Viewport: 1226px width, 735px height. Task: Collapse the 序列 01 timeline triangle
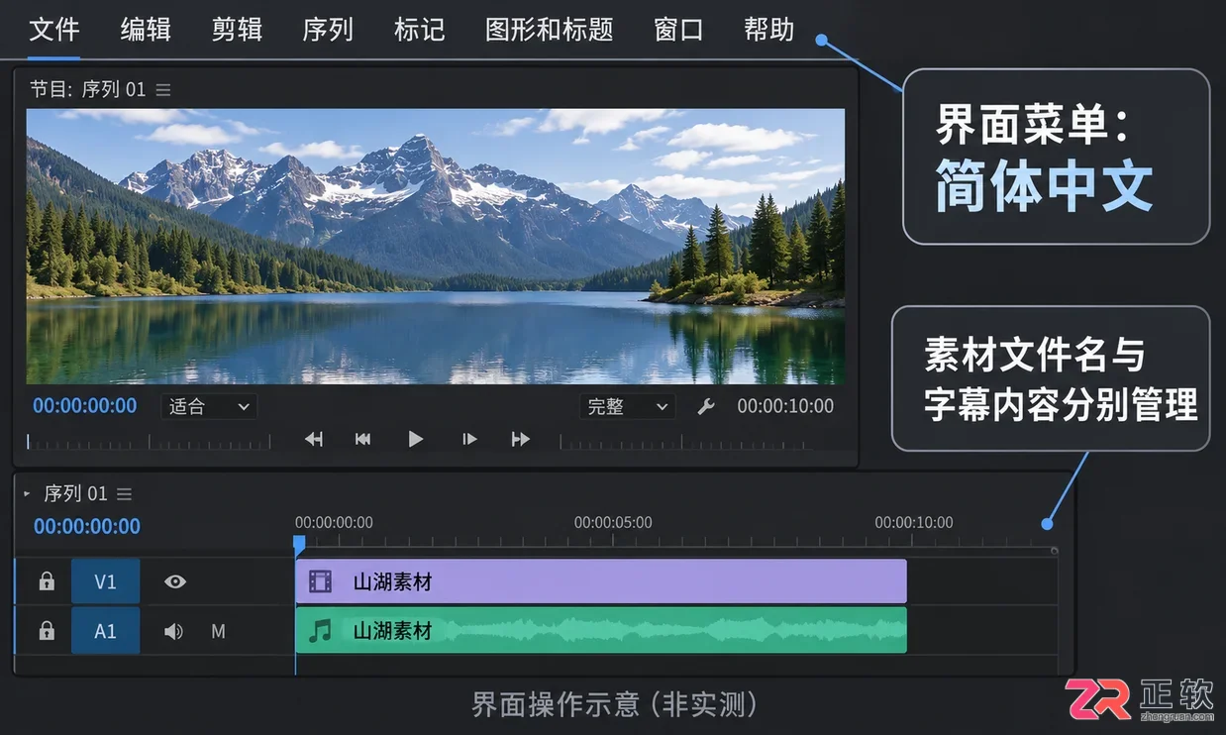click(x=27, y=493)
